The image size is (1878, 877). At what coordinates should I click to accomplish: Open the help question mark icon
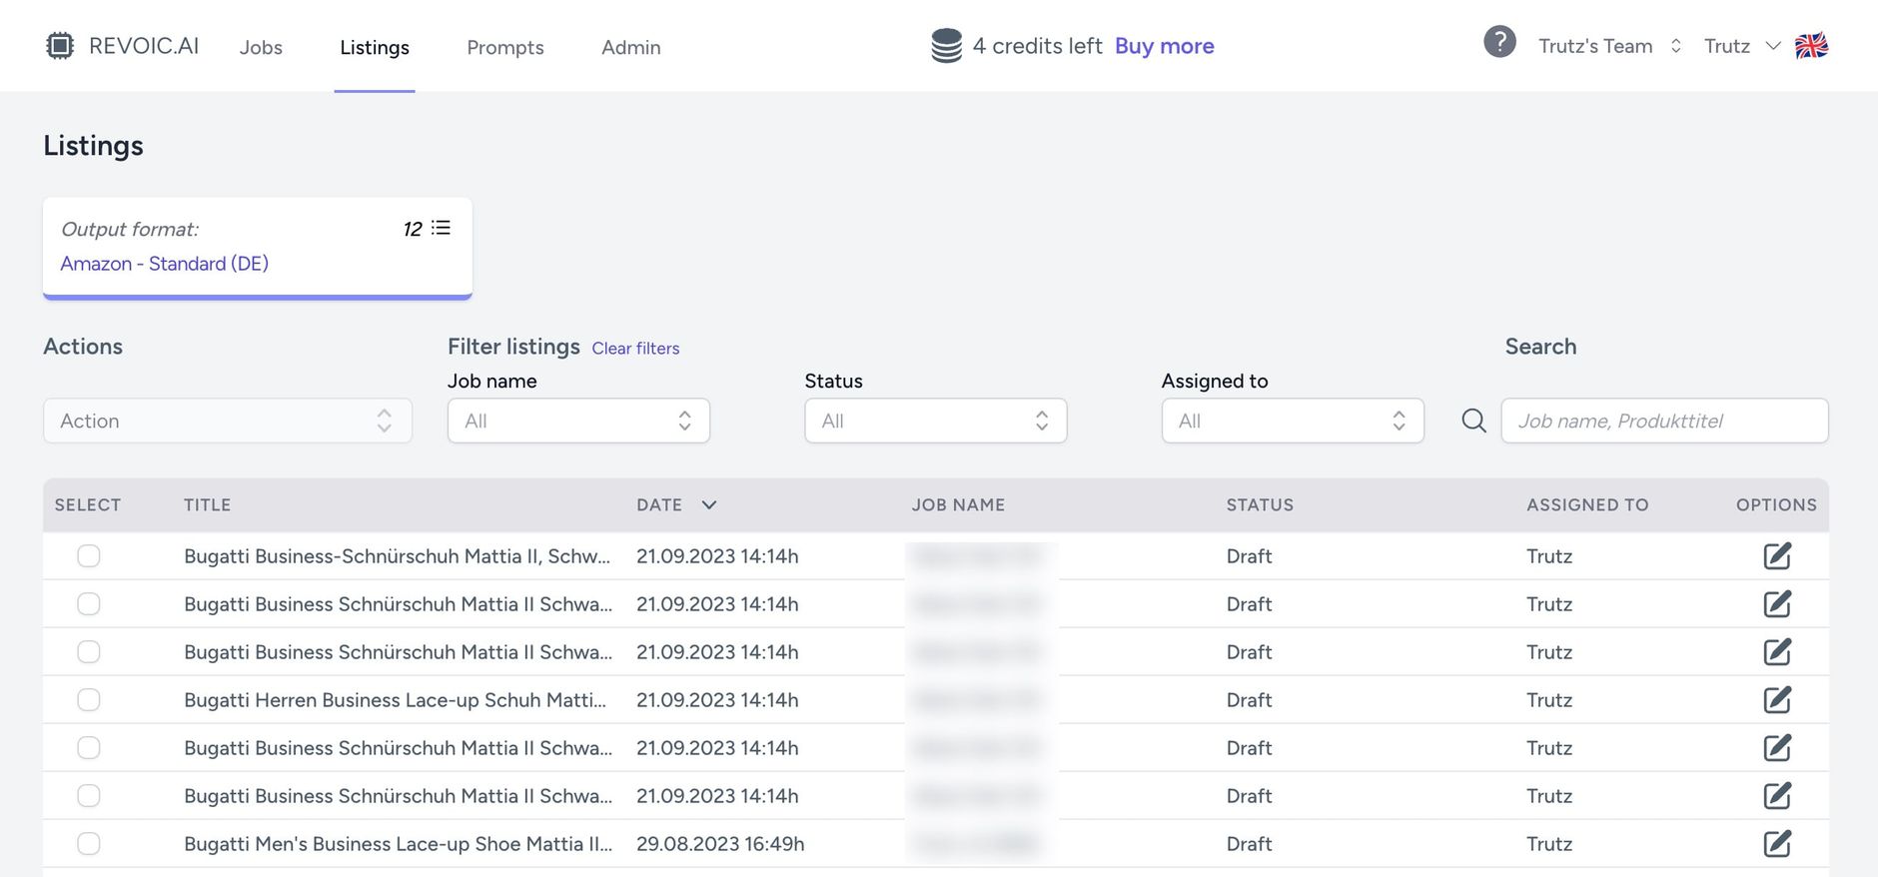pos(1499,42)
